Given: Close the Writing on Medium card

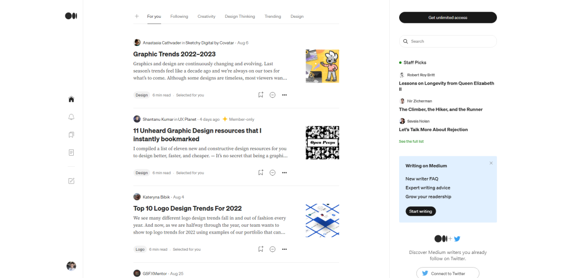Looking at the screenshot, I should click(491, 163).
